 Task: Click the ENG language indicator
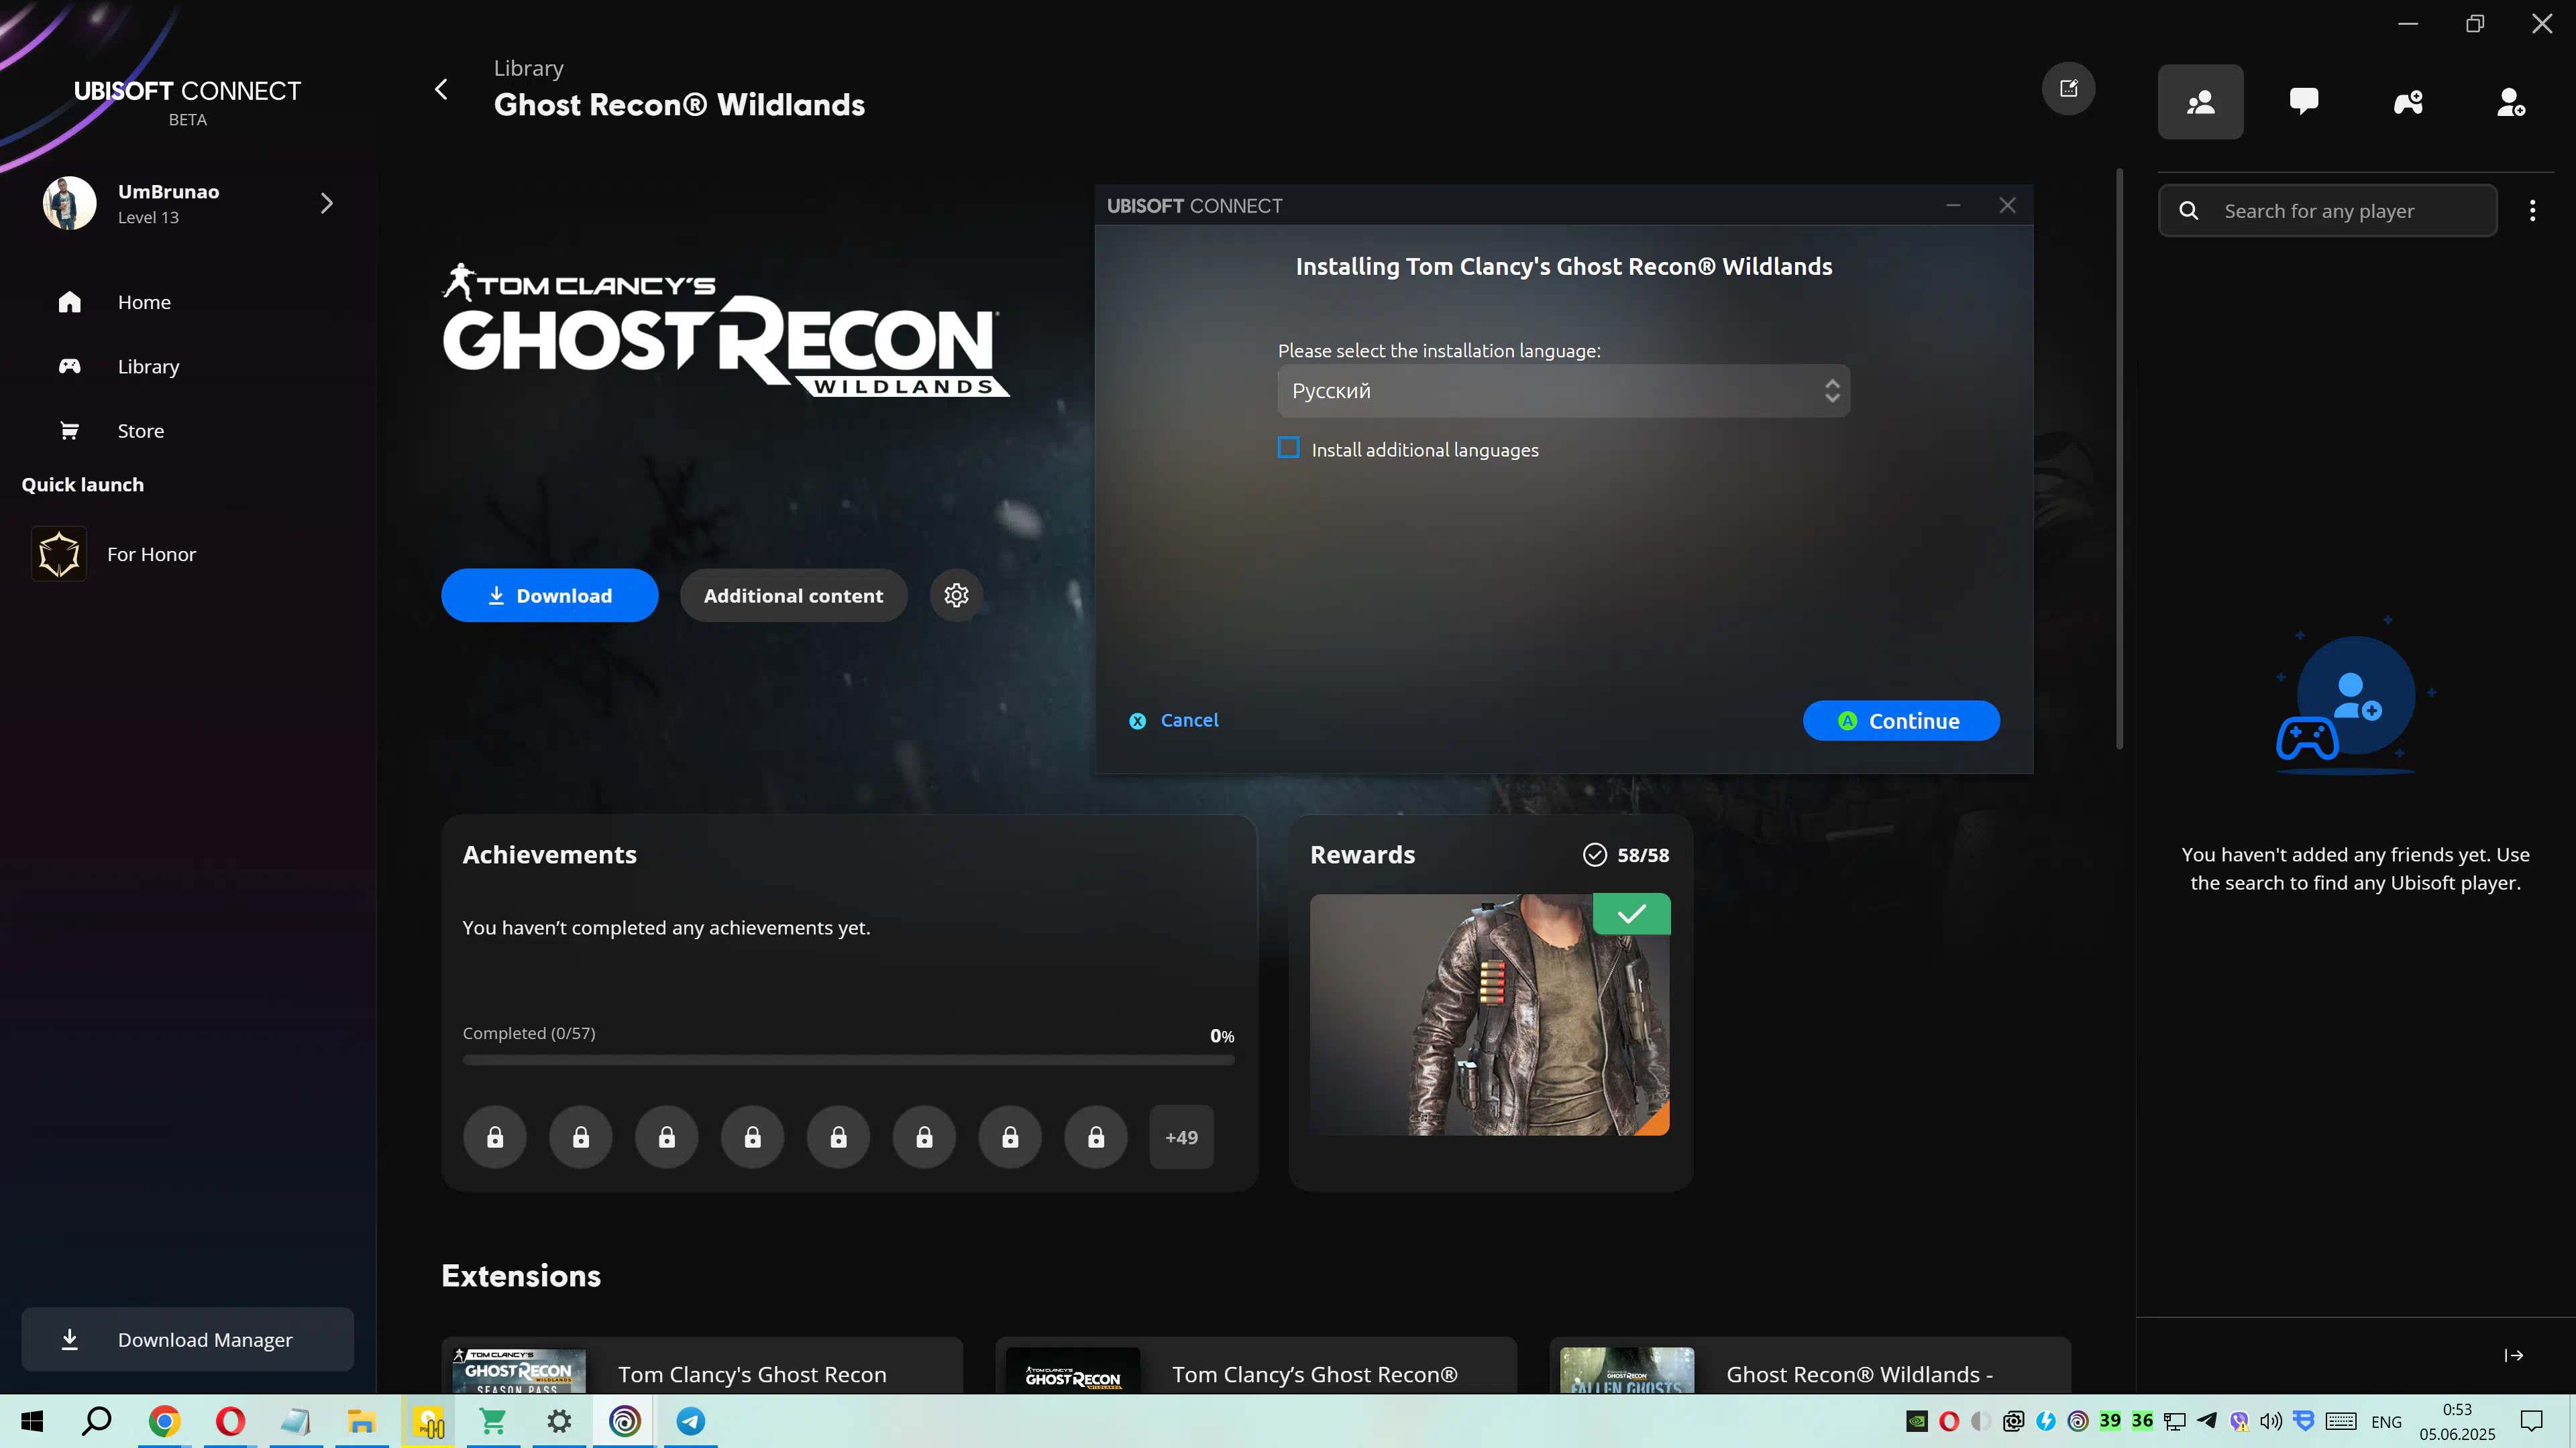[x=2386, y=1422]
